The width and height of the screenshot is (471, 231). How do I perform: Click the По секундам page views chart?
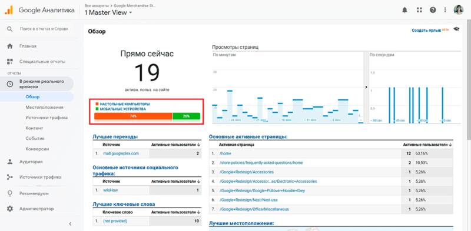pyautogui.click(x=414, y=88)
